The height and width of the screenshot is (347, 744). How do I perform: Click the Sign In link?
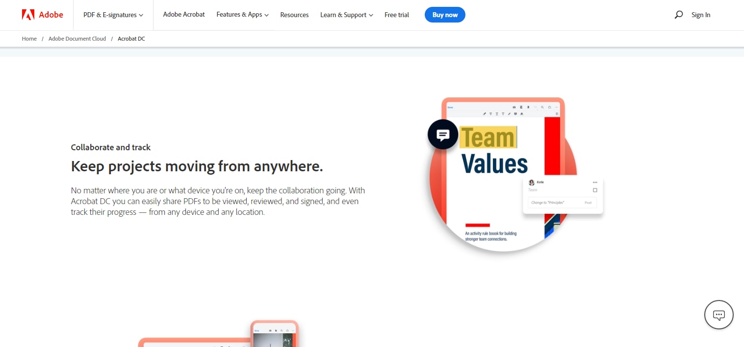pyautogui.click(x=701, y=15)
